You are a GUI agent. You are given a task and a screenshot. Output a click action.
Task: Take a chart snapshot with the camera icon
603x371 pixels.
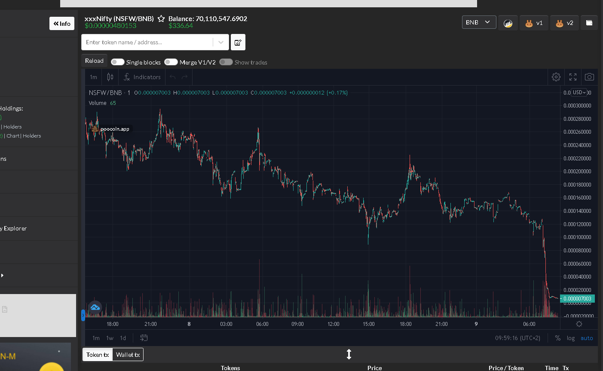pos(590,77)
